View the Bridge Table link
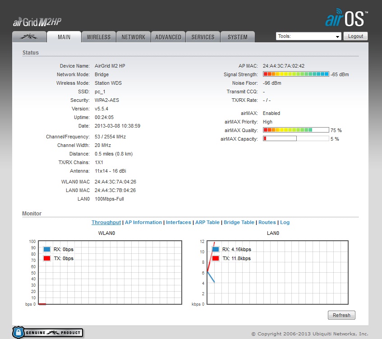The image size is (382, 339). [239, 222]
